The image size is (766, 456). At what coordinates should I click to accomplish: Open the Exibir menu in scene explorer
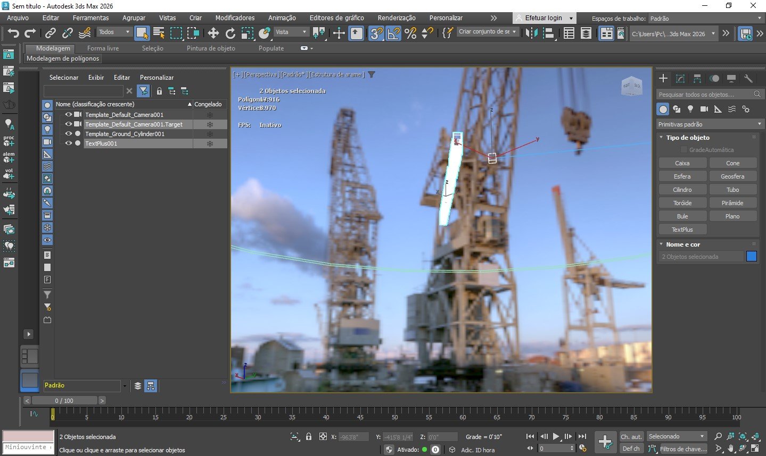[96, 78]
